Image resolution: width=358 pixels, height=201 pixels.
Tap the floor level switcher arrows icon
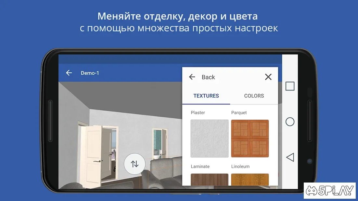[x=134, y=164]
